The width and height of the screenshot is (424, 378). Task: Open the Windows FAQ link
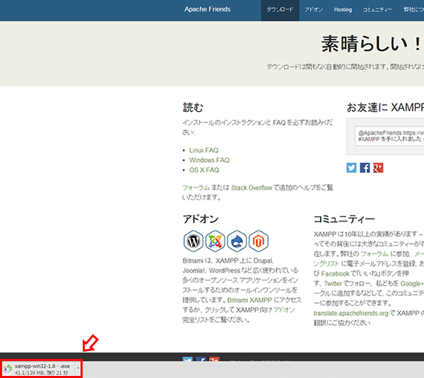point(209,160)
